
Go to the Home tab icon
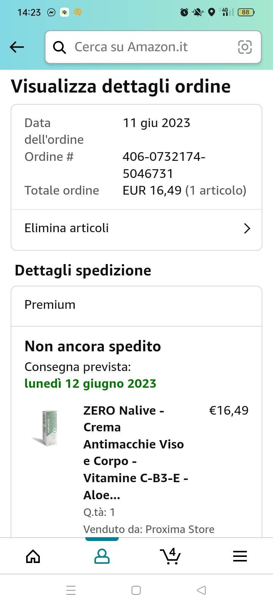point(33,556)
